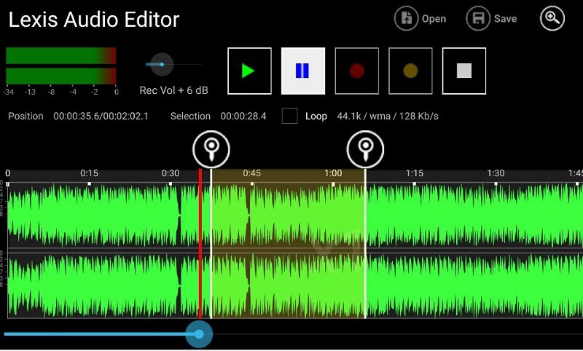This screenshot has width=583, height=351.
Task: Stop playback with the white Stop button
Action: pos(464,71)
